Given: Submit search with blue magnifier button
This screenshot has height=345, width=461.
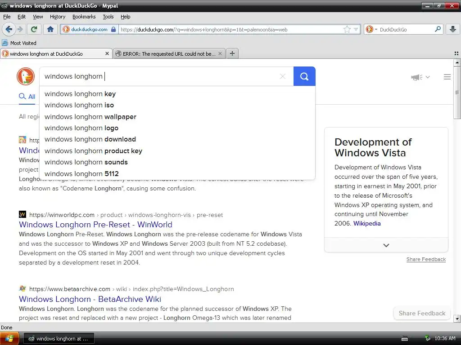Looking at the screenshot, I should [x=304, y=76].
